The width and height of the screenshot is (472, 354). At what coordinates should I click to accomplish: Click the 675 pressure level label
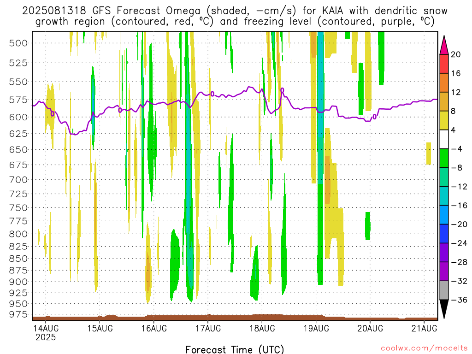pos(18,165)
